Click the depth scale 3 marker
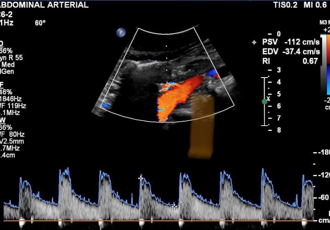Screen dimensions: 330x230 pos(274,70)
